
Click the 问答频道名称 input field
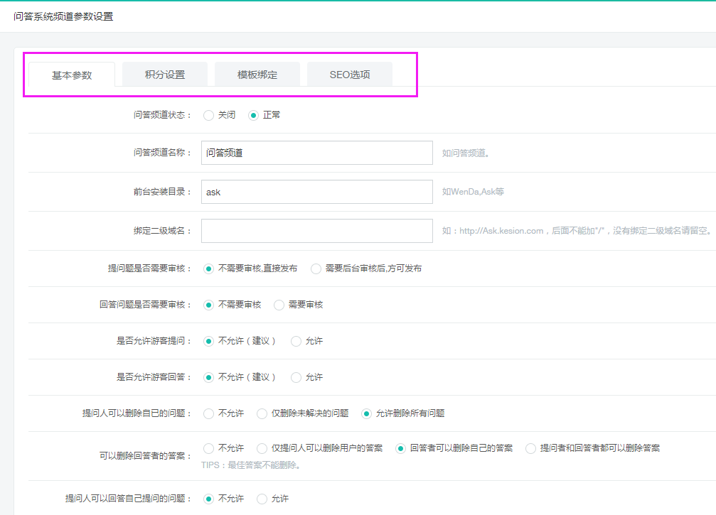tap(316, 153)
